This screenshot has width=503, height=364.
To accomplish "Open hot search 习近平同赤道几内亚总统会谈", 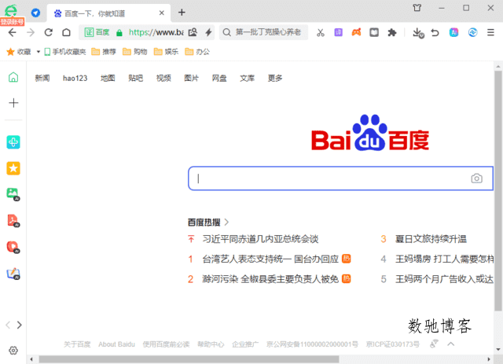I will (260, 239).
